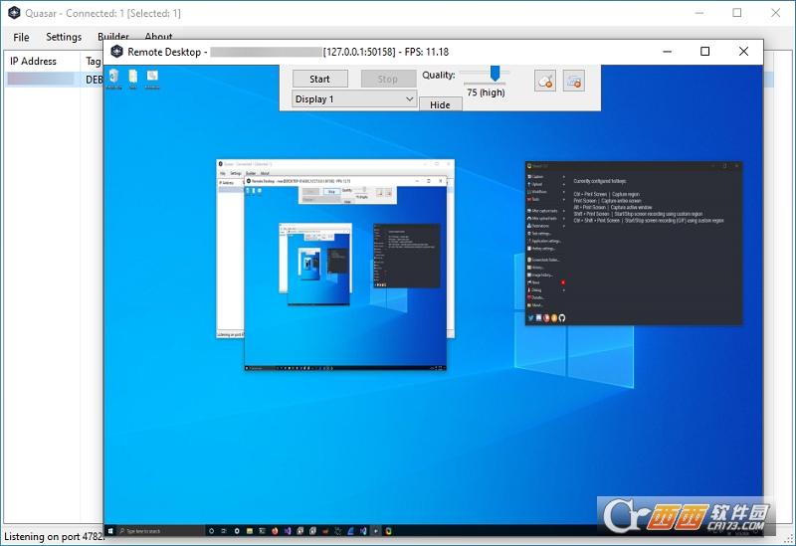Click the ShareX logo in its title bar
The image size is (796, 546).
tap(529, 165)
